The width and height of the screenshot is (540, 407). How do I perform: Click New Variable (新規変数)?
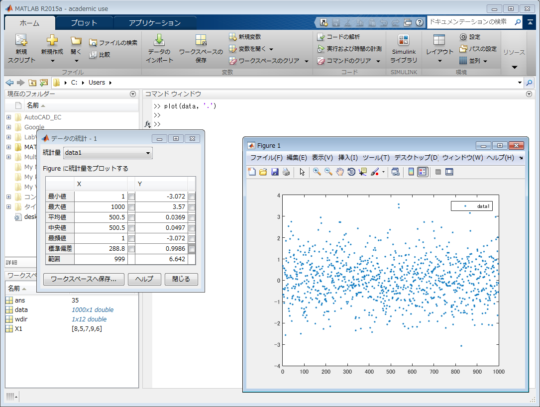coord(245,36)
